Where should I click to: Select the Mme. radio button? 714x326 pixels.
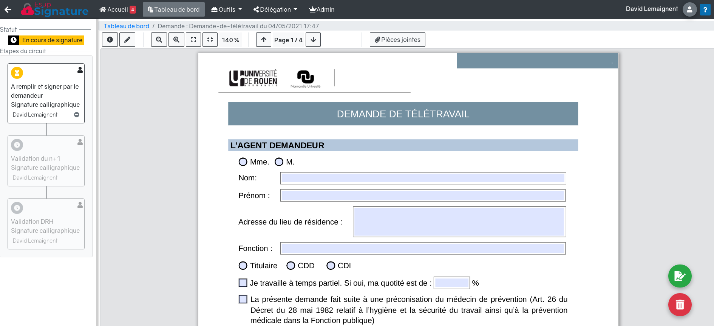(x=243, y=162)
